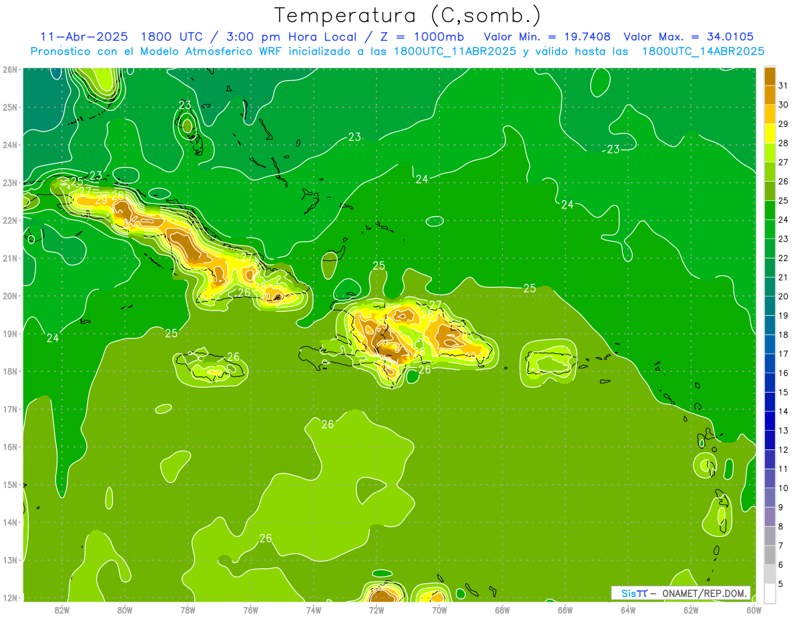Click the '13N' latitude axis label

coord(9,560)
